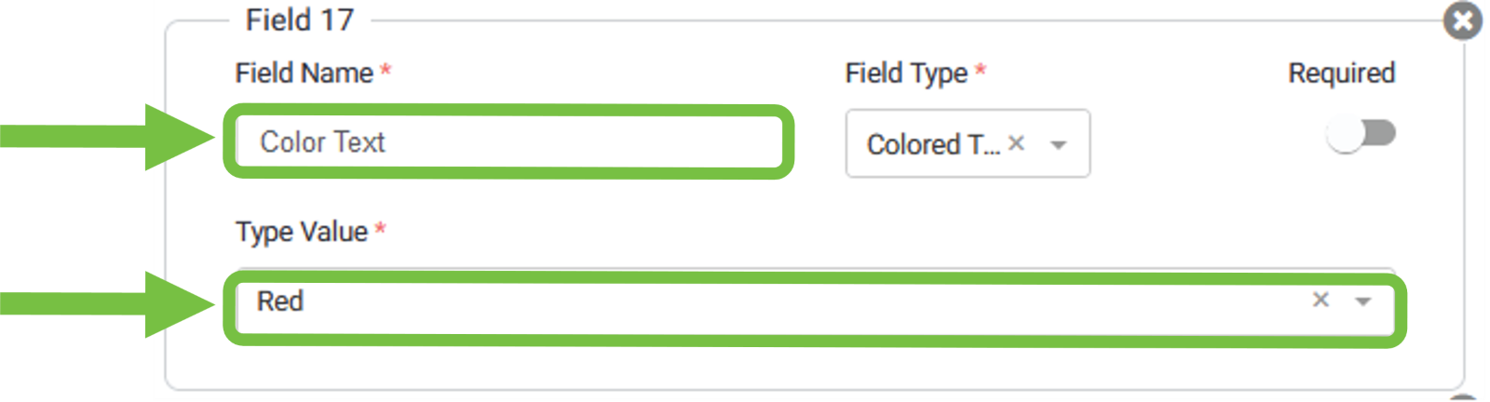Image resolution: width=1490 pixels, height=402 pixels.
Task: Click the green arrow pointing at Type Value
Action: tap(112, 304)
